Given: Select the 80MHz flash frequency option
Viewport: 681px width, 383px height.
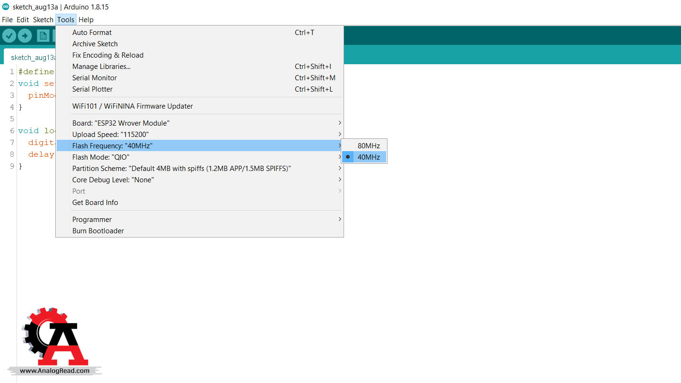Looking at the screenshot, I should coord(364,145).
